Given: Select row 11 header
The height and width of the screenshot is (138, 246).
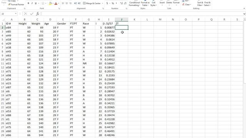Looking at the screenshot, I should (3, 63).
